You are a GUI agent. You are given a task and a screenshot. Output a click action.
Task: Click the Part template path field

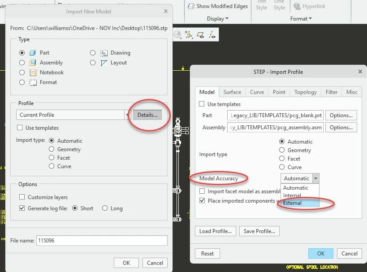tap(275, 115)
